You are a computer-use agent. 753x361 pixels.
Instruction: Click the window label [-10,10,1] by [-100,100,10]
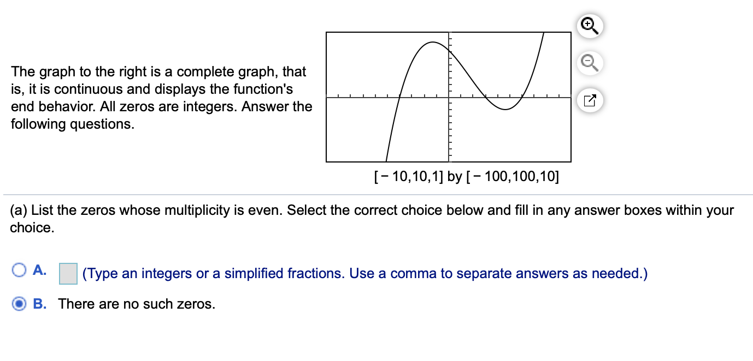click(x=466, y=176)
